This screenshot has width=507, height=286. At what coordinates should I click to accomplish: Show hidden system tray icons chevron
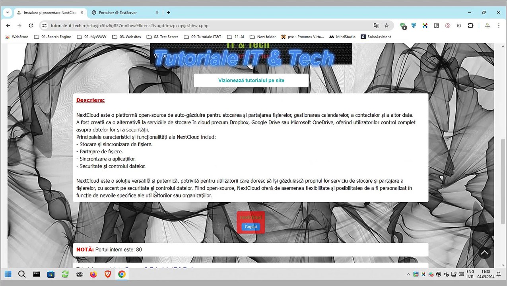click(408, 274)
